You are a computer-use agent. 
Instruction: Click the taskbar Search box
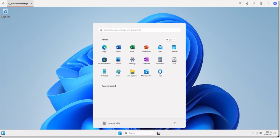coord(139,133)
